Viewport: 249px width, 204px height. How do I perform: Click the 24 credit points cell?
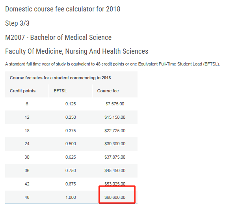pyautogui.click(x=27, y=144)
